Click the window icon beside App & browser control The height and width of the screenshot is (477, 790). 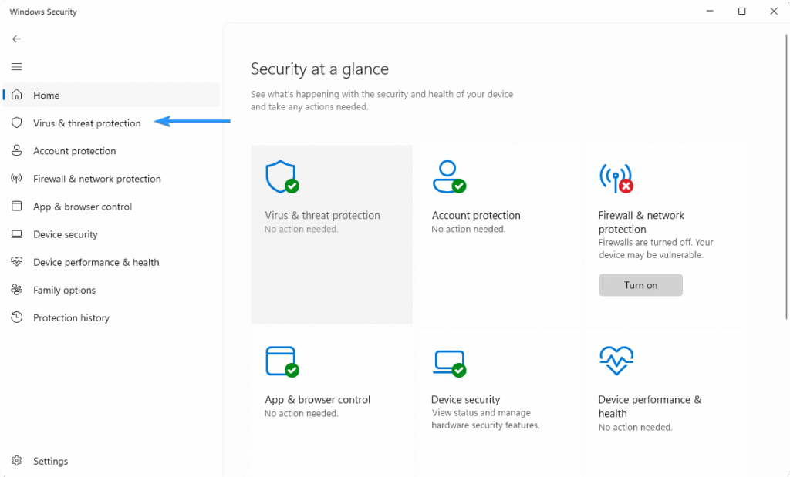tap(17, 207)
